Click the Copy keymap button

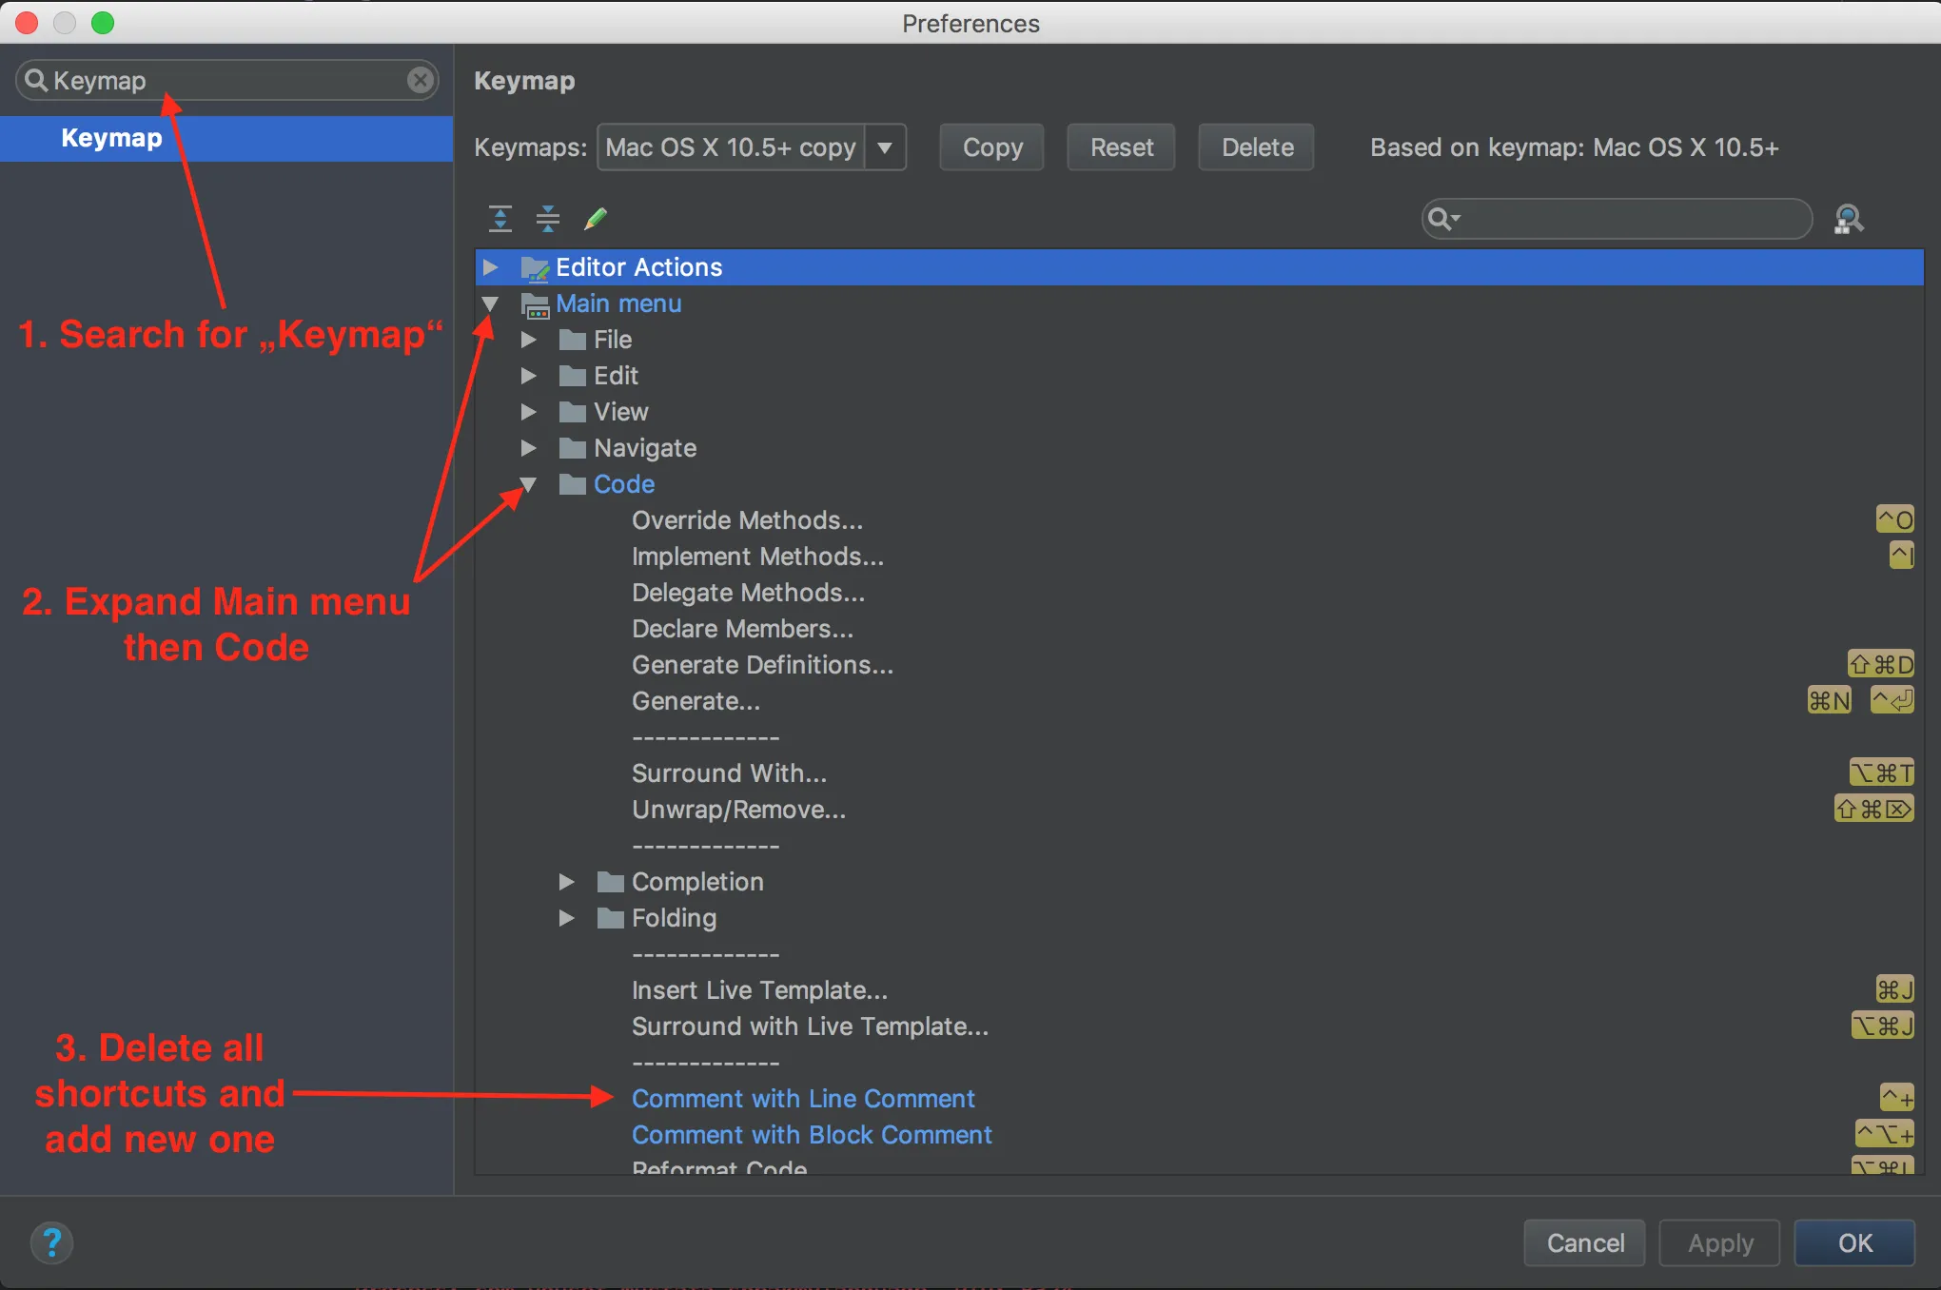[x=991, y=147]
